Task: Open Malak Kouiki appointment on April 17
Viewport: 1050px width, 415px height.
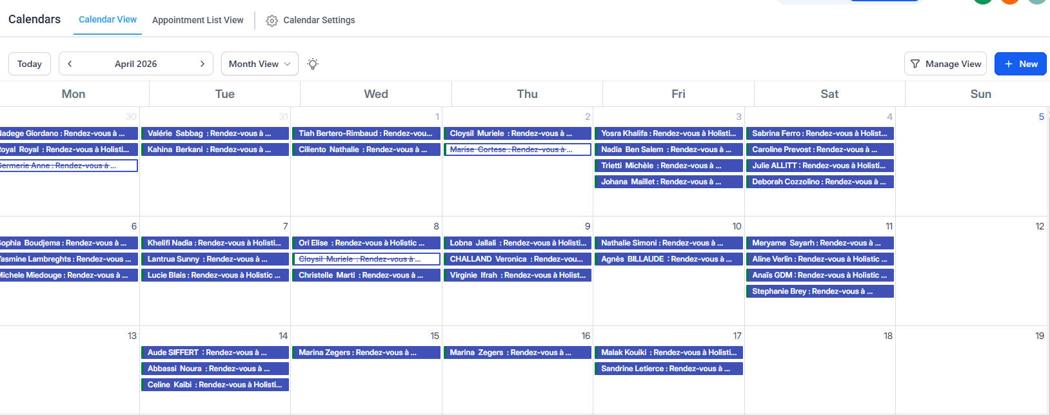Action: click(668, 352)
